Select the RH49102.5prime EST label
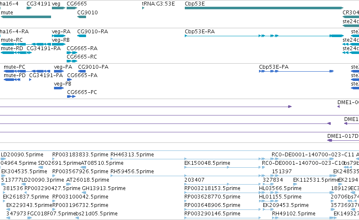359x220 pixels. coord(294,214)
